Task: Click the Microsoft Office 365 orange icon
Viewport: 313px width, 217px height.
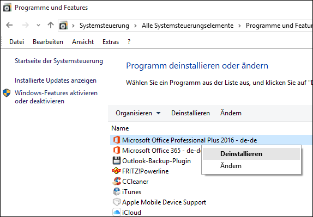Action: coord(117,150)
